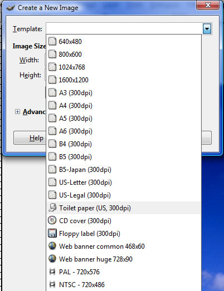Click the page icon next to 640x480

pos(52,41)
